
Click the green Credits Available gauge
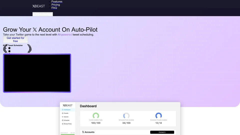pos(96,115)
